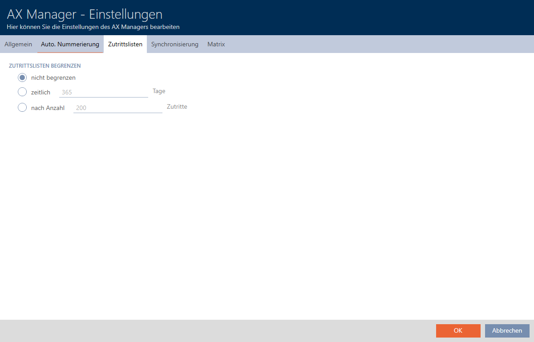Click the 'ZUTRITTSLISTEN BEGRENZEN' section heading

44,65
